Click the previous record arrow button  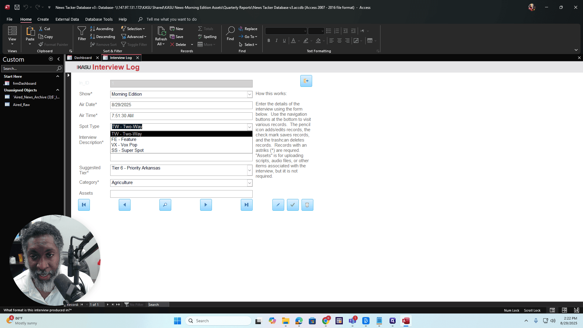tap(124, 205)
